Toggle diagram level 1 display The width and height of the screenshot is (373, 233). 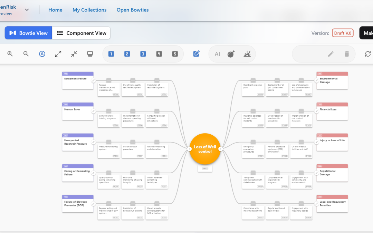(111, 54)
